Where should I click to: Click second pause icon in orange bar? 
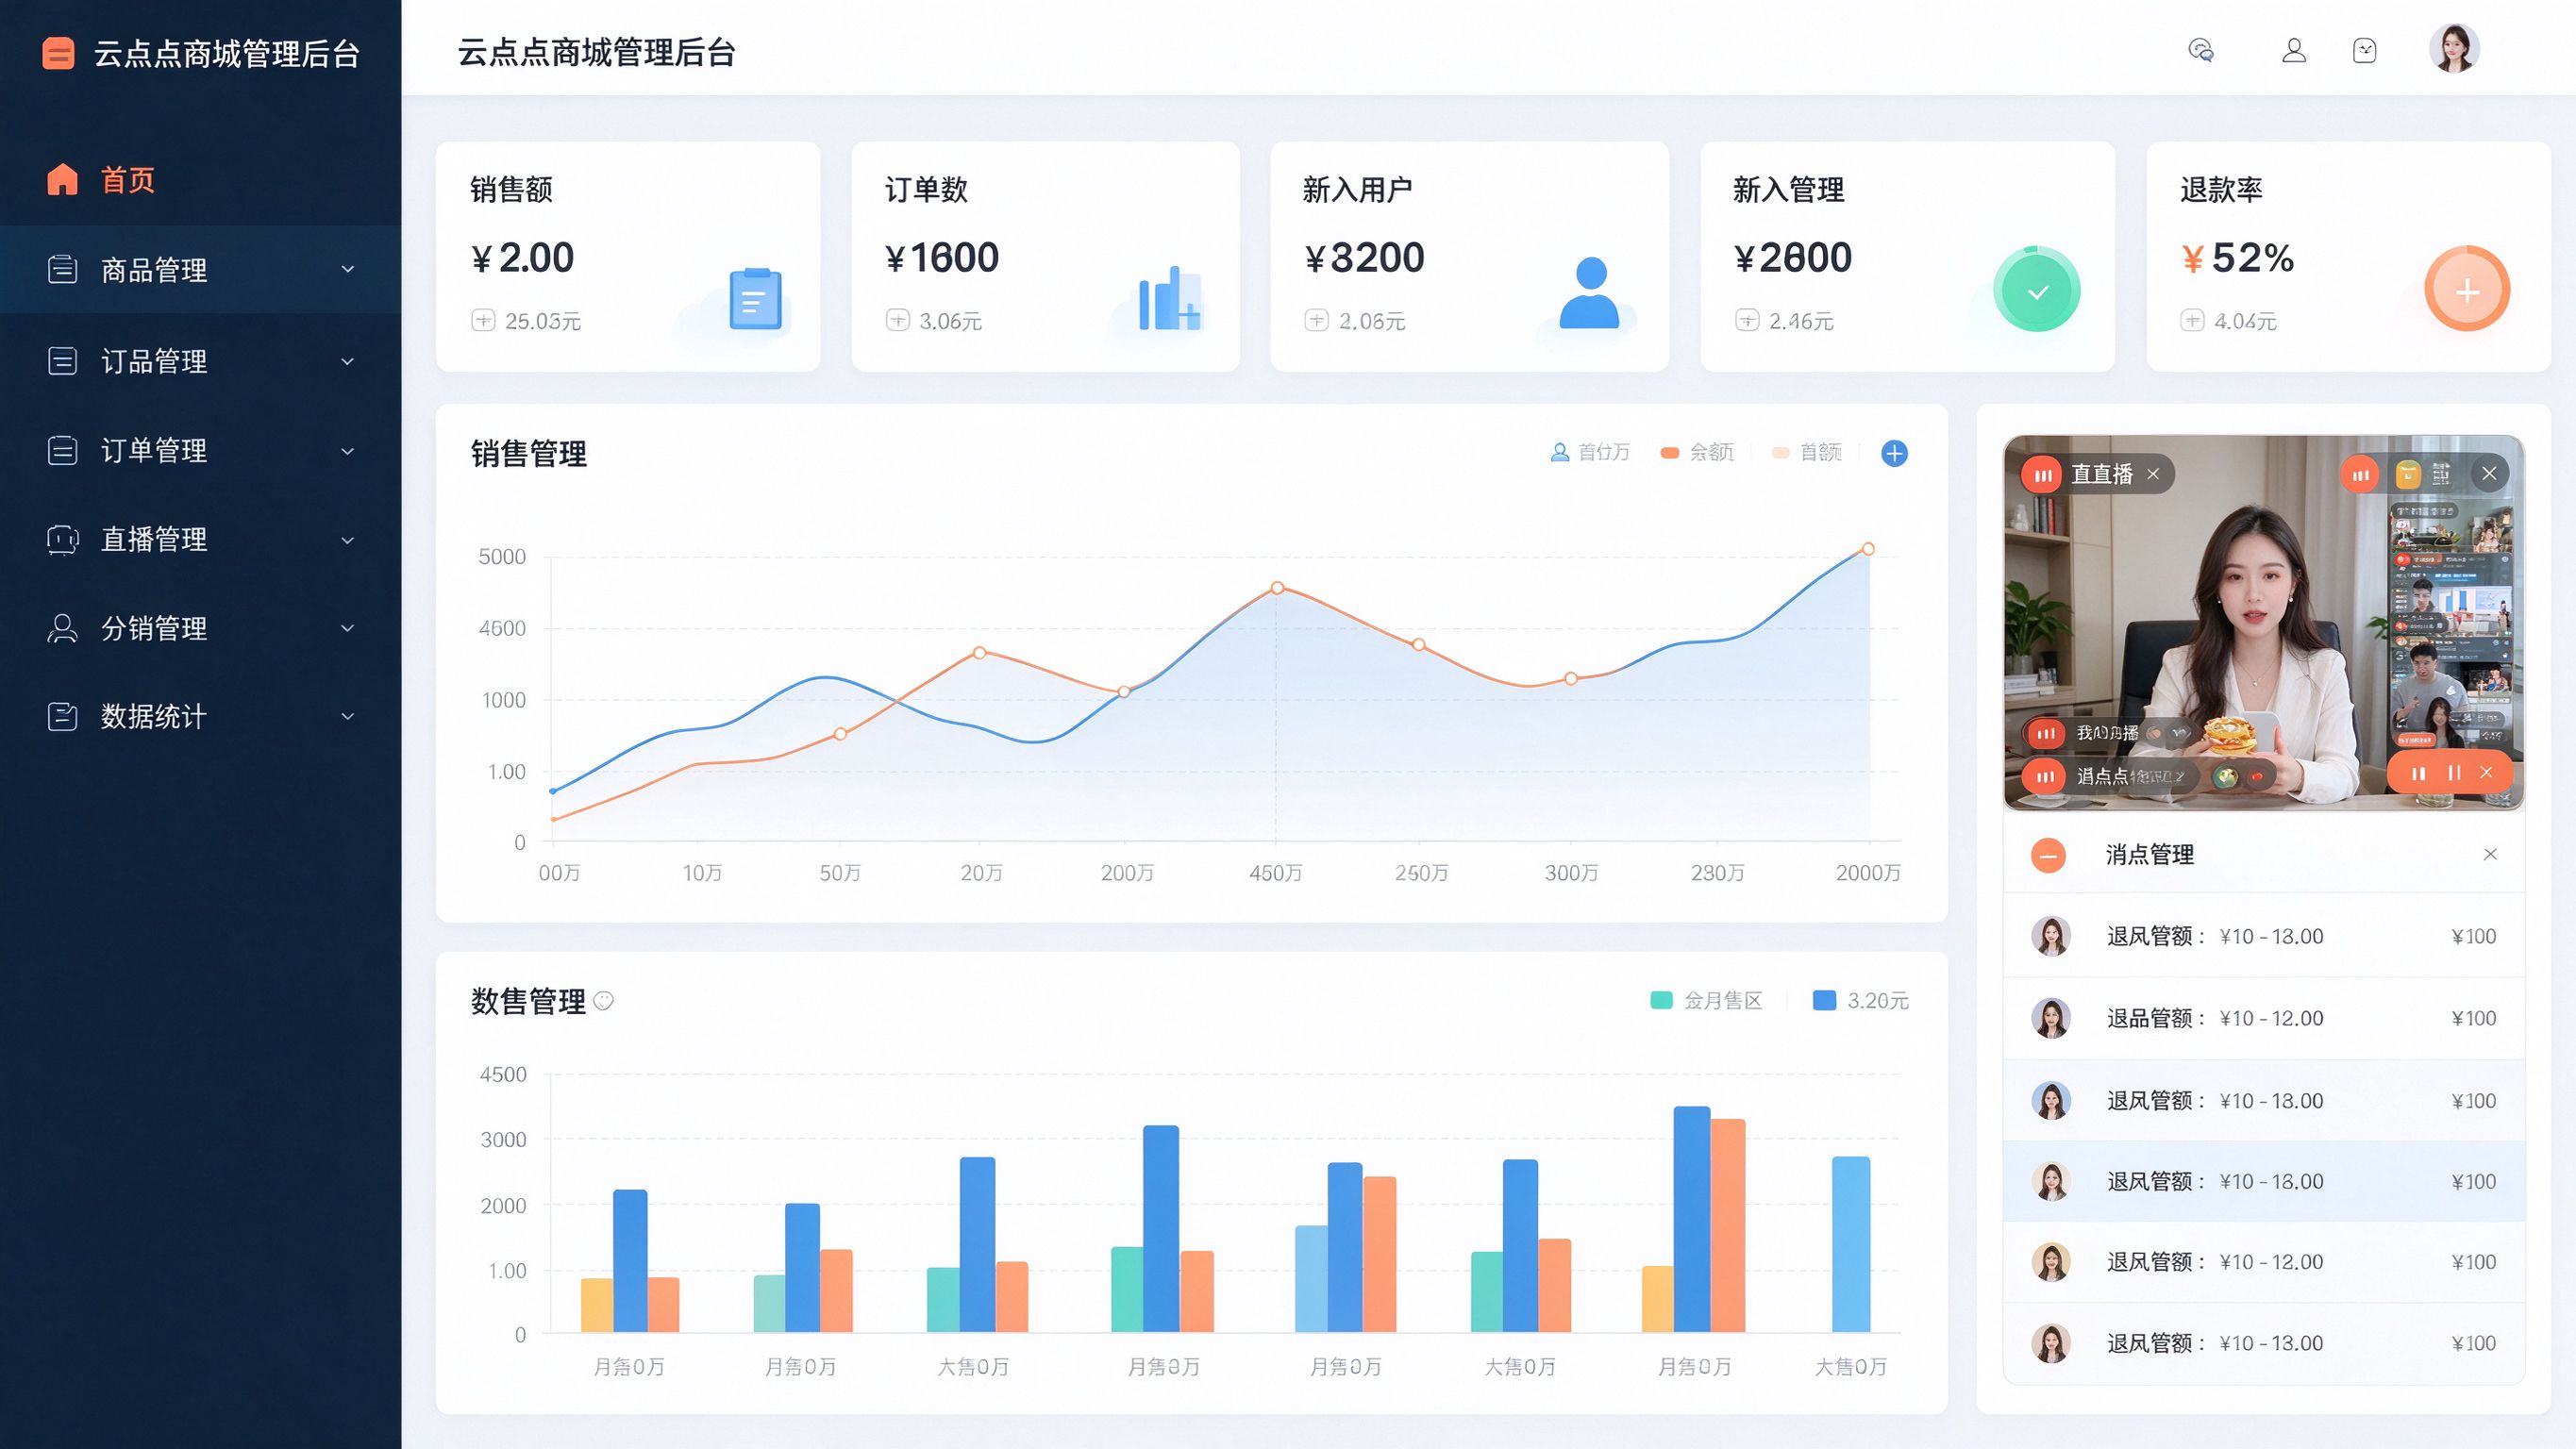tap(2454, 772)
